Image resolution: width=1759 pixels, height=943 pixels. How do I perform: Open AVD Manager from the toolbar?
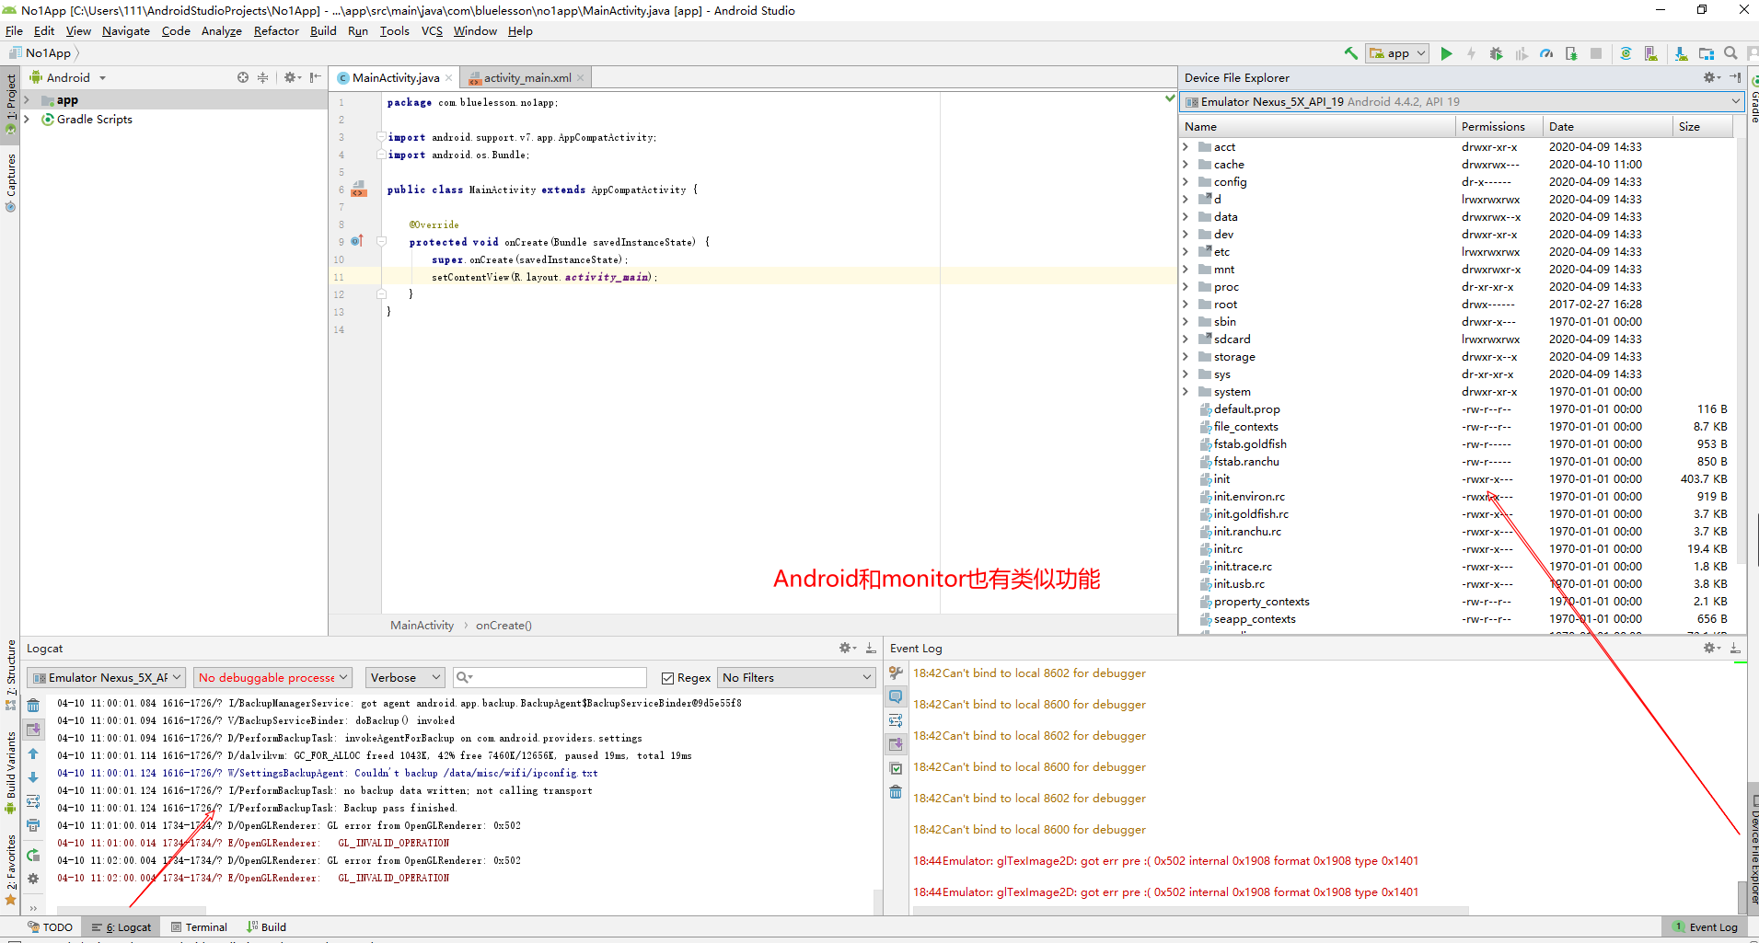point(1650,53)
